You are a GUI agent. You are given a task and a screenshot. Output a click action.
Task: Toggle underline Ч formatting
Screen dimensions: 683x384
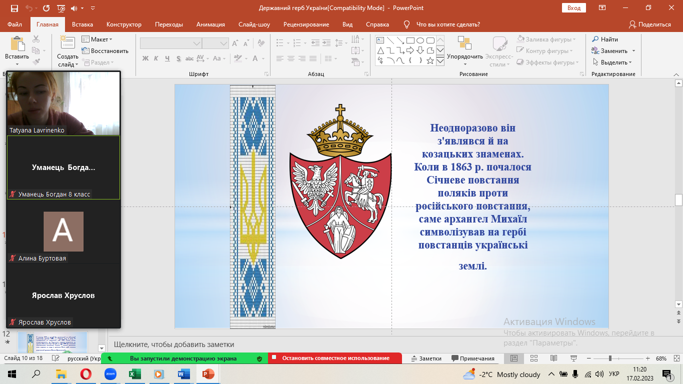(168, 58)
